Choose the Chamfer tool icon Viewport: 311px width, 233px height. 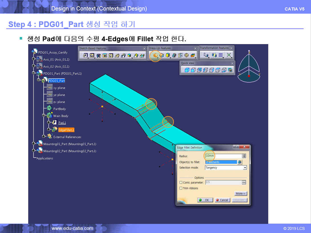pyautogui.click(x=162, y=55)
